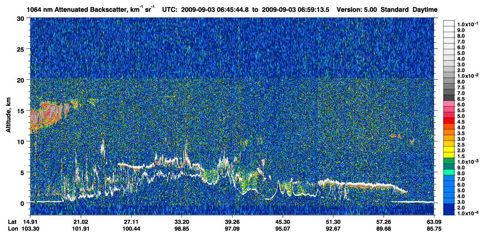Click the latitude value 27.11
Screen dimensions: 482x247
[131, 222]
